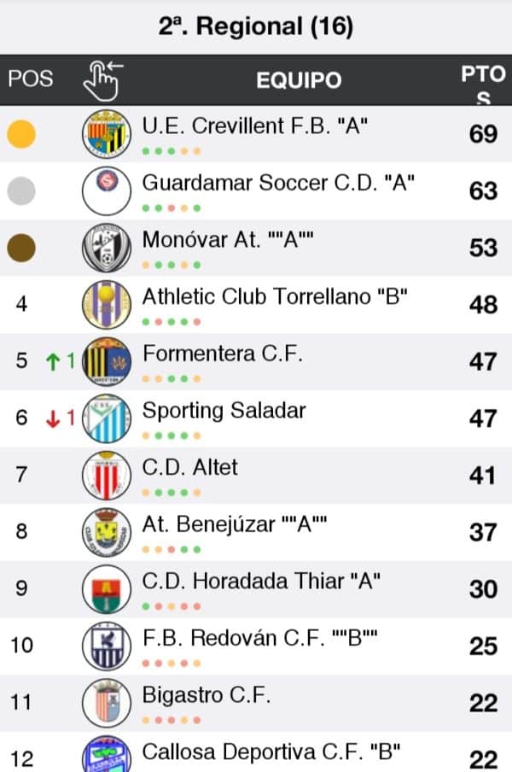
Task: Click the gold first-place position dot
Action: pyautogui.click(x=21, y=134)
